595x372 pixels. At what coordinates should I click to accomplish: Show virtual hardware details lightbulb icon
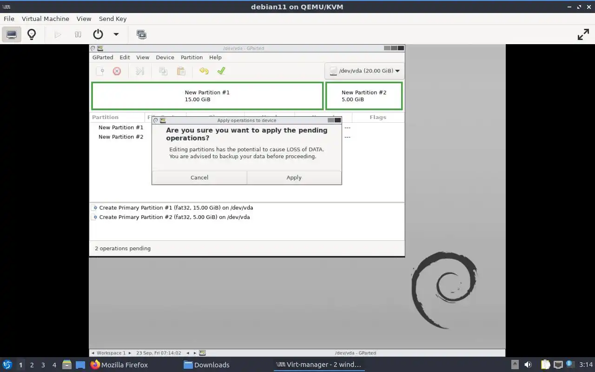click(x=32, y=34)
